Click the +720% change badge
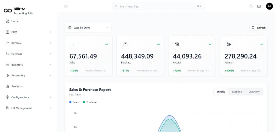 pos(177,70)
